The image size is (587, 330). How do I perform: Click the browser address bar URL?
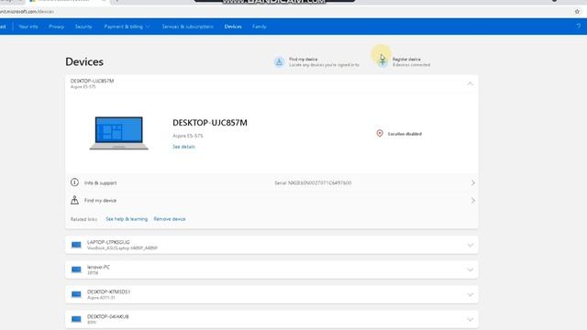27,12
